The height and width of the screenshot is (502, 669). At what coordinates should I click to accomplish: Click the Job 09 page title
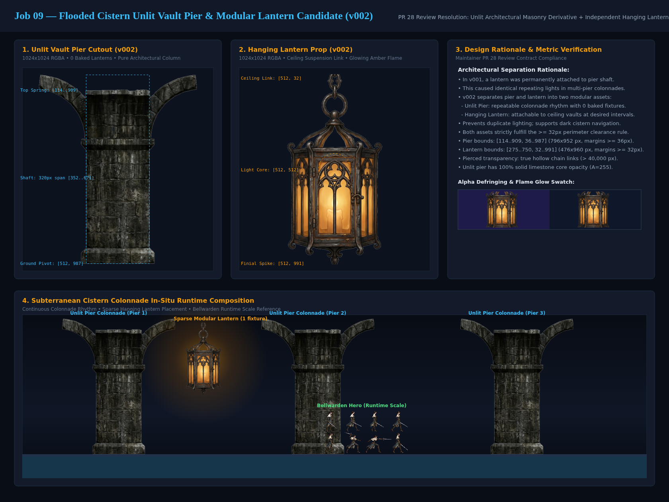coord(194,16)
